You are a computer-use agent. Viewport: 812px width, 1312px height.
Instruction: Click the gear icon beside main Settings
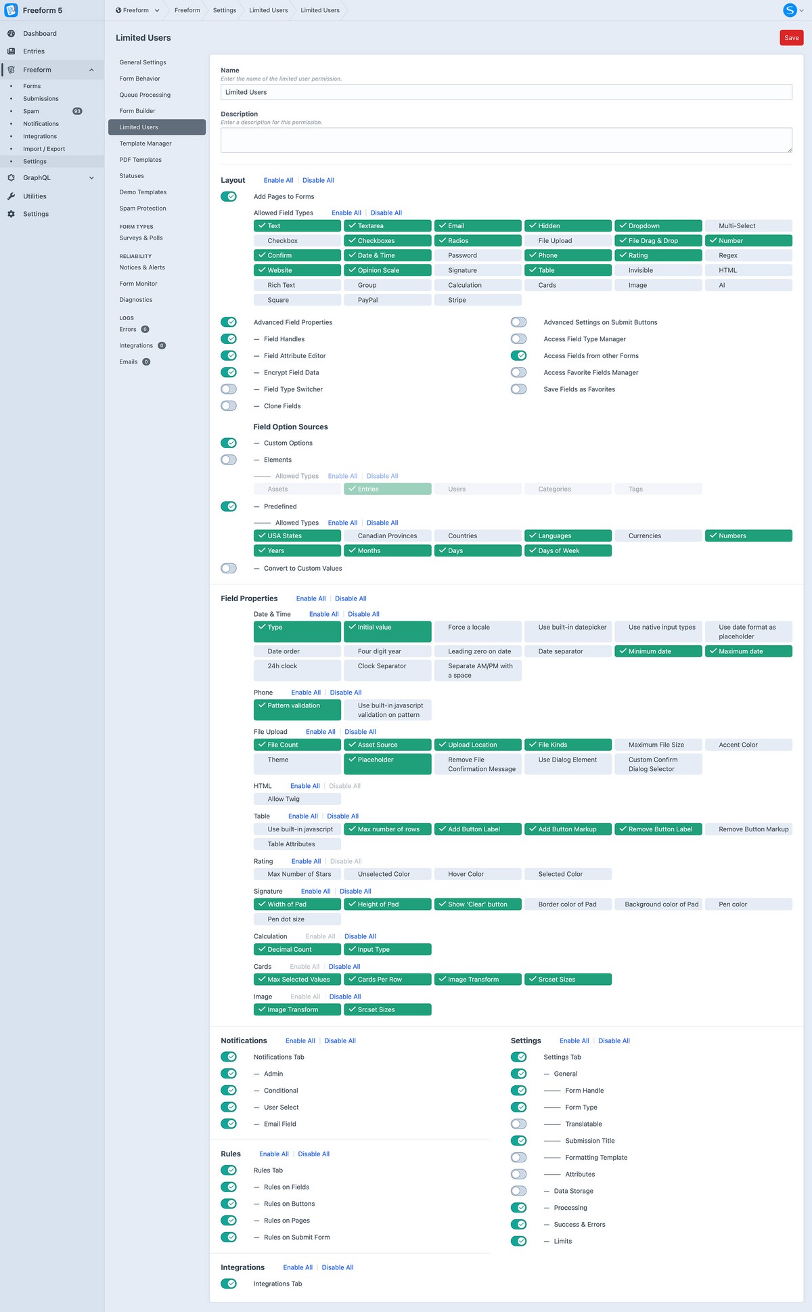[x=11, y=214]
